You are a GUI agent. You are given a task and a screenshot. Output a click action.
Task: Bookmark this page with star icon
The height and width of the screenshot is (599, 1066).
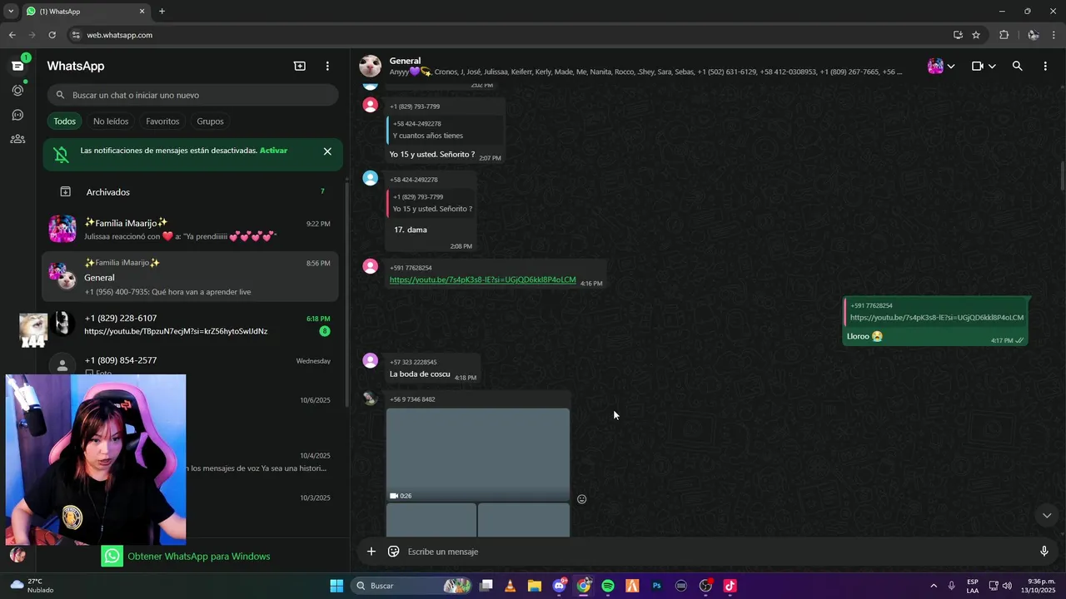click(x=976, y=35)
